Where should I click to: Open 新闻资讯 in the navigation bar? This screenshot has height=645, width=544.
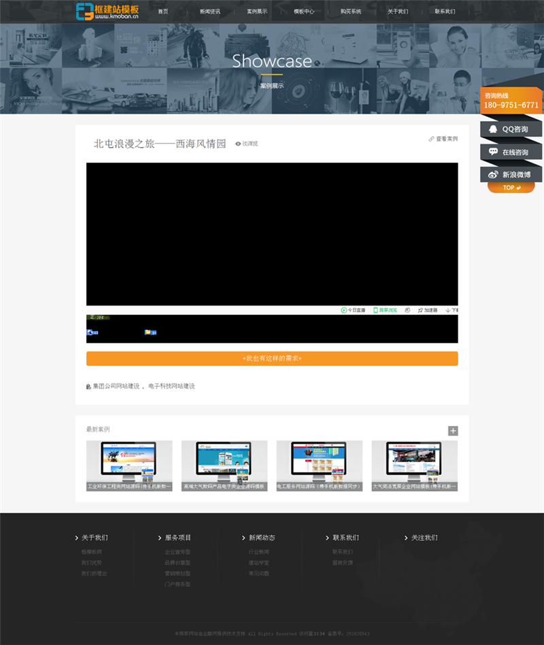click(210, 12)
